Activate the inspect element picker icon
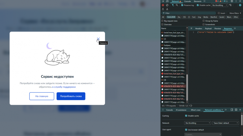243x136 pixels. (163, 1)
